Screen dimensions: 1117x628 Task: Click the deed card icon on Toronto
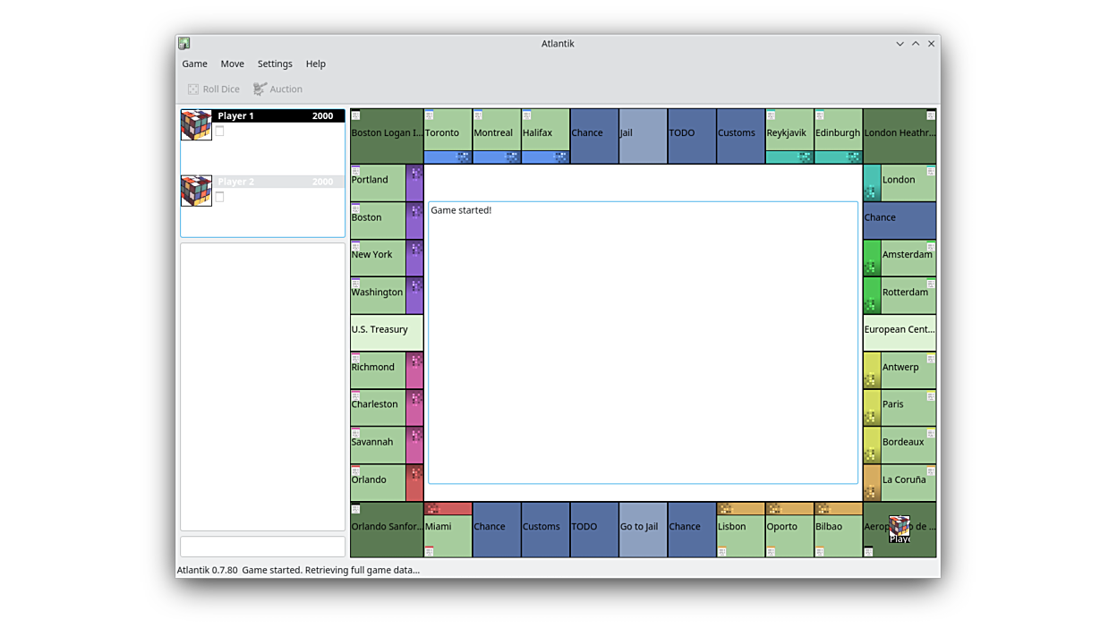(430, 115)
